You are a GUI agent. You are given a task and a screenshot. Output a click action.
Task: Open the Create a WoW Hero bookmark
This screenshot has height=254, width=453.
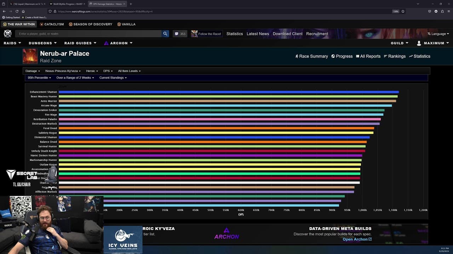click(35, 17)
